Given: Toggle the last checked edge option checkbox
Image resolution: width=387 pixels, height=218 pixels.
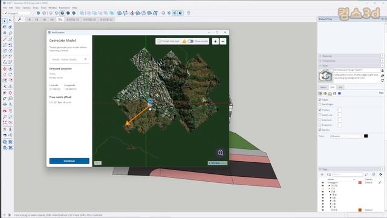Looking at the screenshot, I should [320, 130].
